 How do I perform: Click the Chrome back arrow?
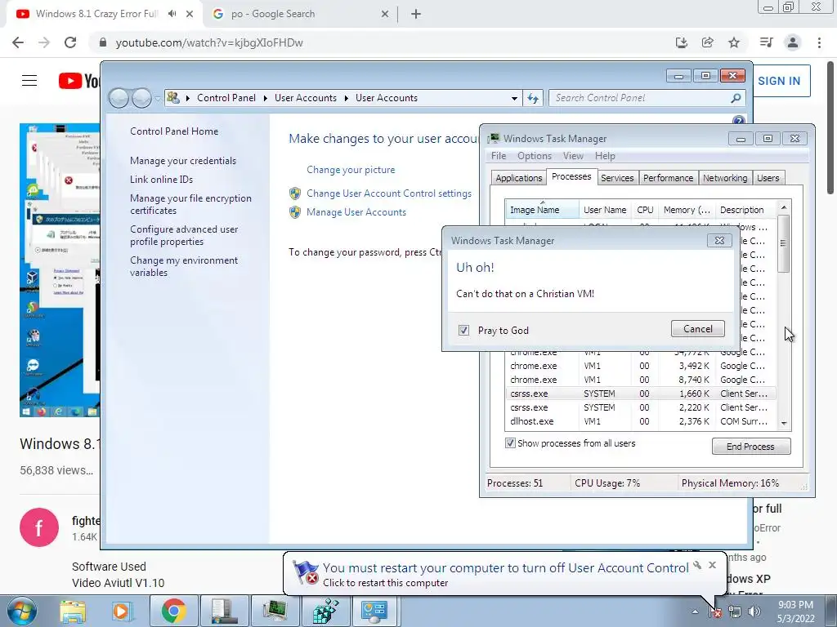pyautogui.click(x=18, y=42)
